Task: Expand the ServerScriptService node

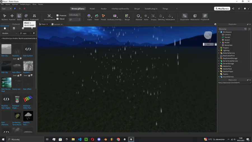Action: (x=219, y=61)
